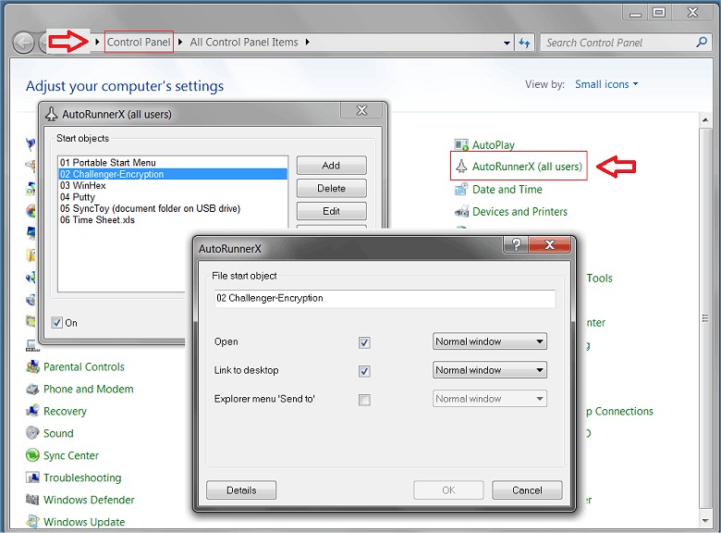
Task: Open the Windows Update link
Action: (x=84, y=522)
